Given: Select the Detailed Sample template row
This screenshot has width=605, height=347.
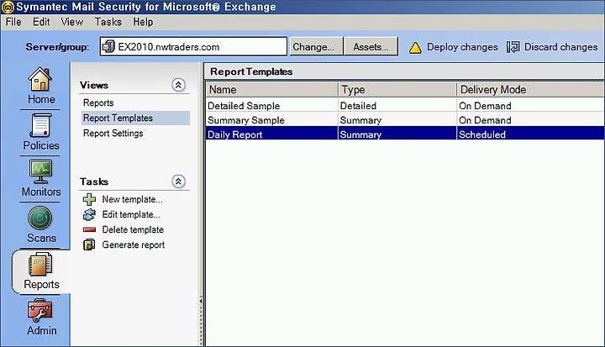Looking at the screenshot, I should coord(405,105).
